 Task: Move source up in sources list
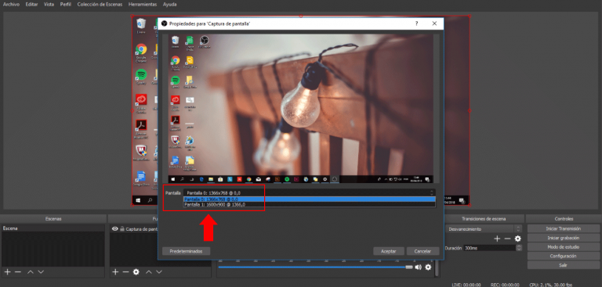click(x=149, y=271)
